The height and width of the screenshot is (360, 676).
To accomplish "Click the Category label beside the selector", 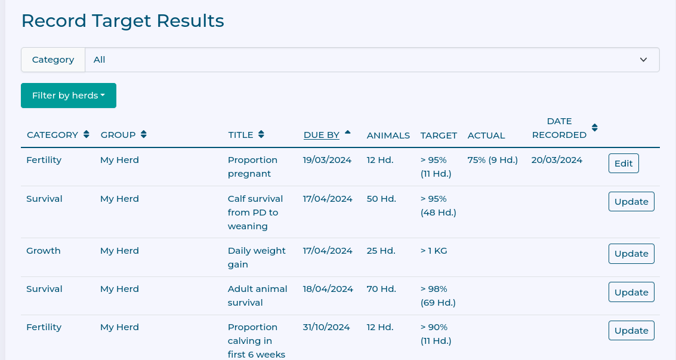I will (x=53, y=60).
